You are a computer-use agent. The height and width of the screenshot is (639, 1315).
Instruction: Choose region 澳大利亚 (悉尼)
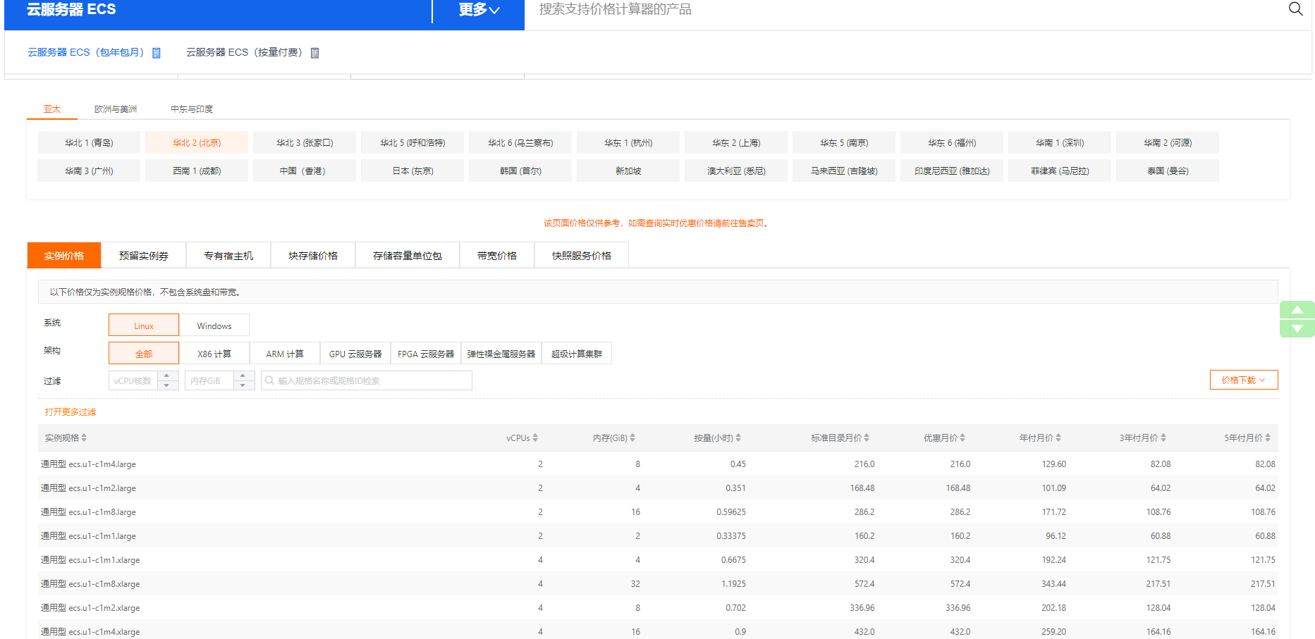click(736, 170)
